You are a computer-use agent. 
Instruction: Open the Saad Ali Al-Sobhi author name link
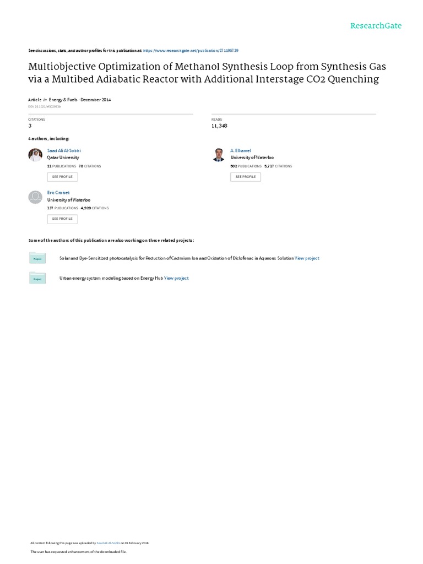tap(64, 150)
